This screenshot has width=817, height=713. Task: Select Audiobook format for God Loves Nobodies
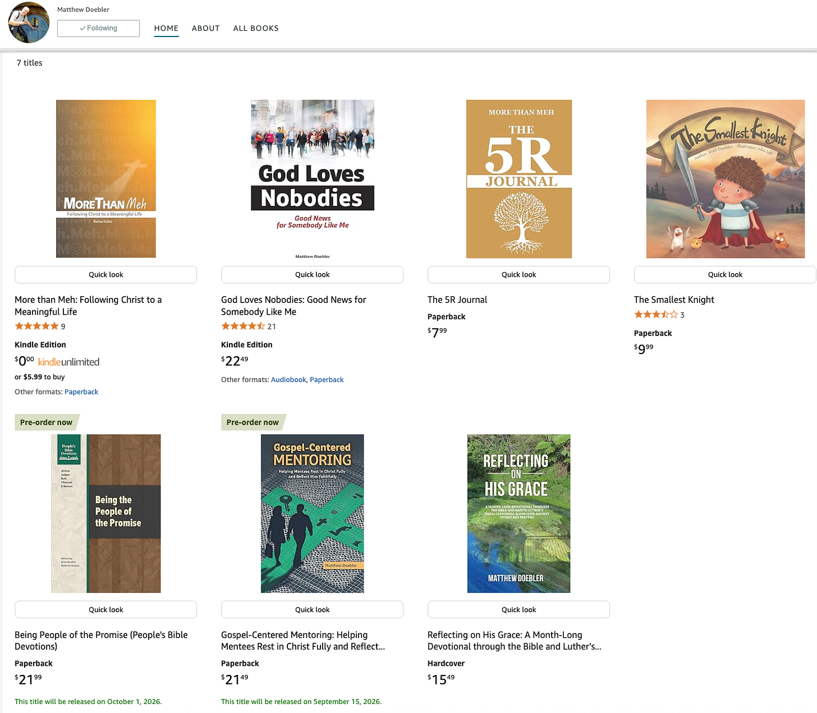tap(288, 380)
